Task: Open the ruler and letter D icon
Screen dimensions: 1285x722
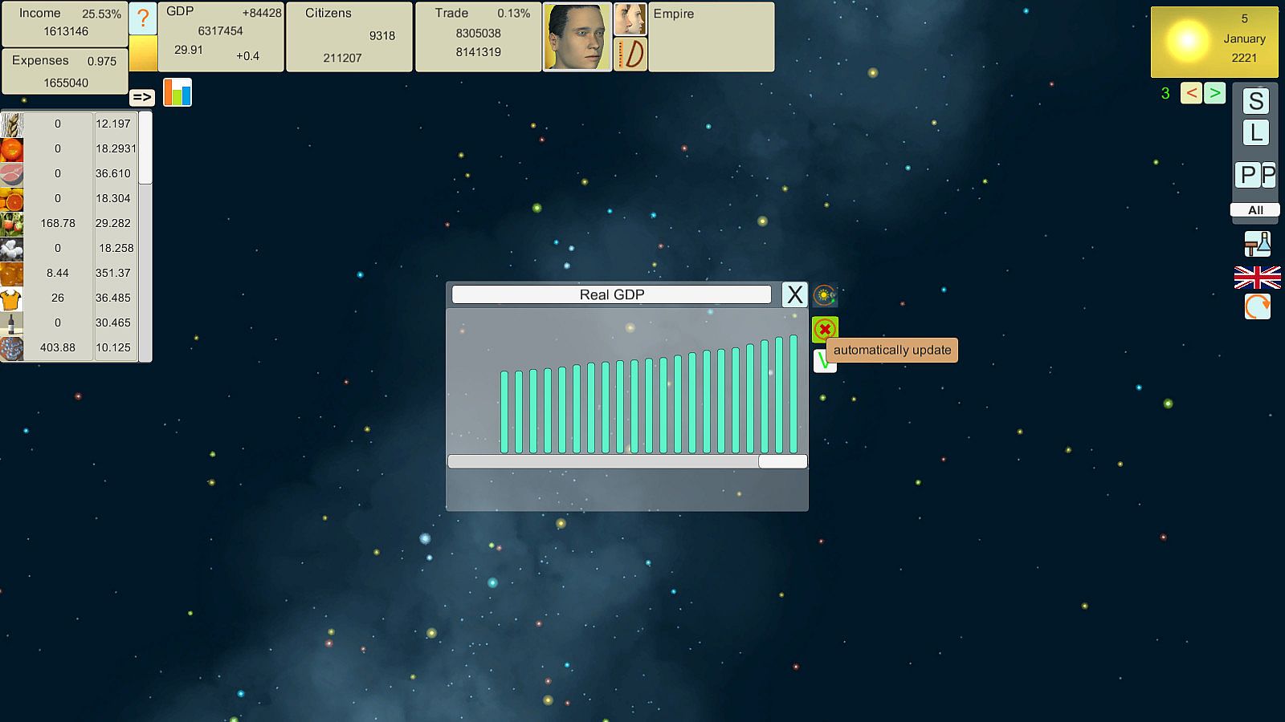Action: coord(630,55)
